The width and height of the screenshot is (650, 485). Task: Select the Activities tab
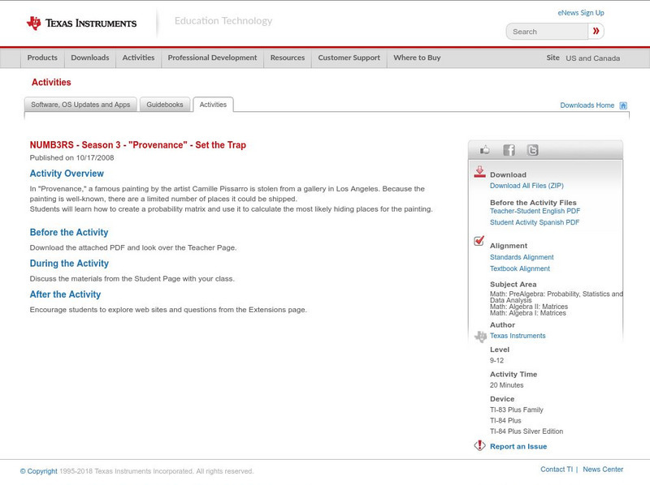213,105
